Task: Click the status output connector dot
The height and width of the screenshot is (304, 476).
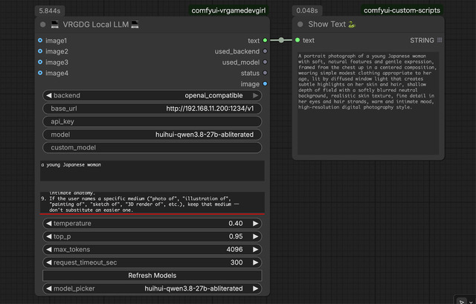Action: [x=265, y=73]
